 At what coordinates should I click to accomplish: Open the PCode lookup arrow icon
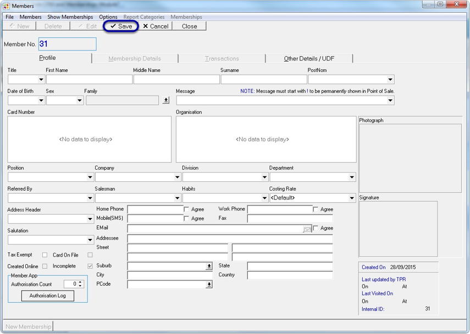(x=209, y=284)
